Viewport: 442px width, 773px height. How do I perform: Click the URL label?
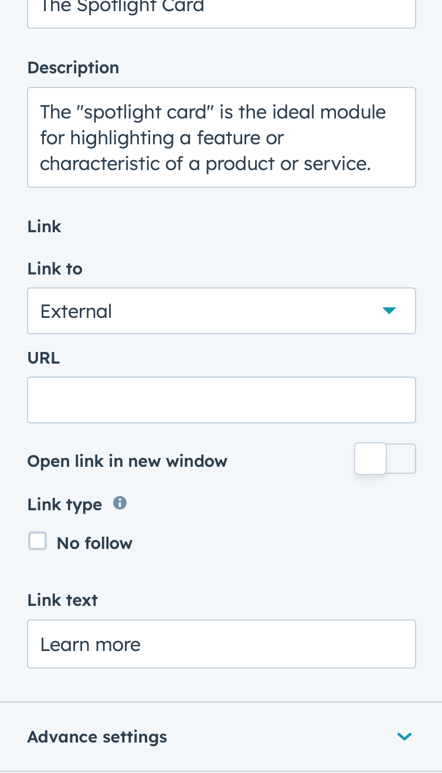[43, 358]
